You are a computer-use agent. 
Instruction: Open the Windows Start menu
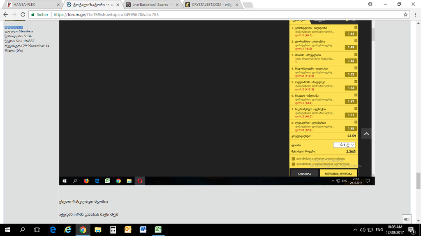(x=7, y=230)
